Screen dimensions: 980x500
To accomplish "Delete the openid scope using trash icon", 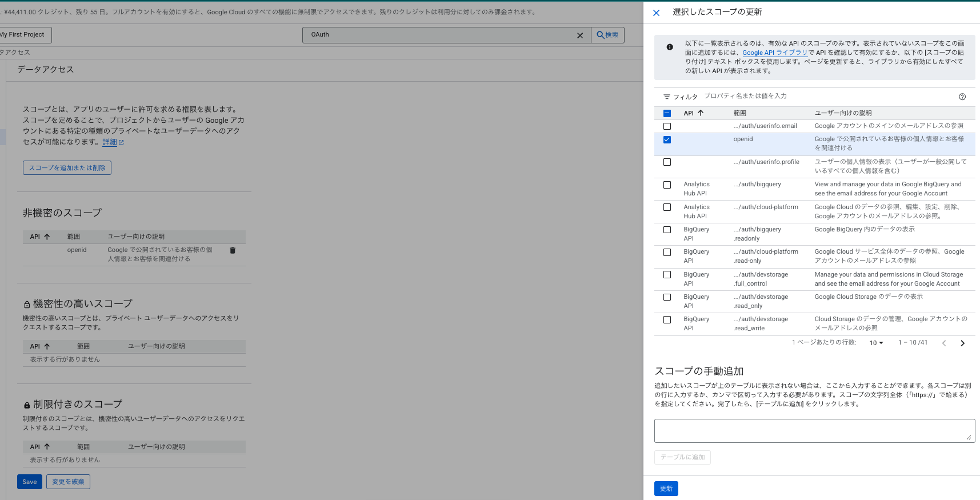I will [x=233, y=250].
